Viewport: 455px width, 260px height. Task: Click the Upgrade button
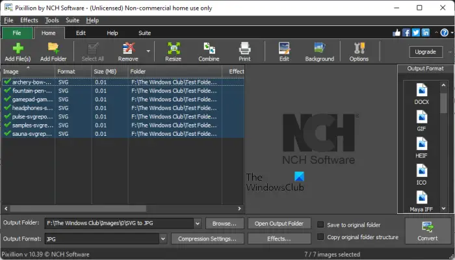pyautogui.click(x=425, y=52)
